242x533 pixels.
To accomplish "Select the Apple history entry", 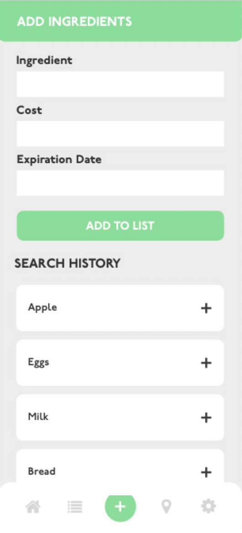I will (x=121, y=308).
